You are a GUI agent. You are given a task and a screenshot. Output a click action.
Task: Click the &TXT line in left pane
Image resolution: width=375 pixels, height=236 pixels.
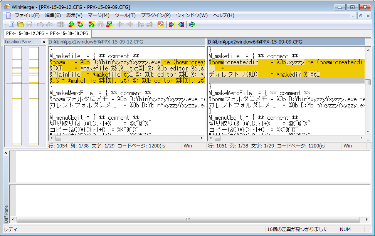(127, 68)
